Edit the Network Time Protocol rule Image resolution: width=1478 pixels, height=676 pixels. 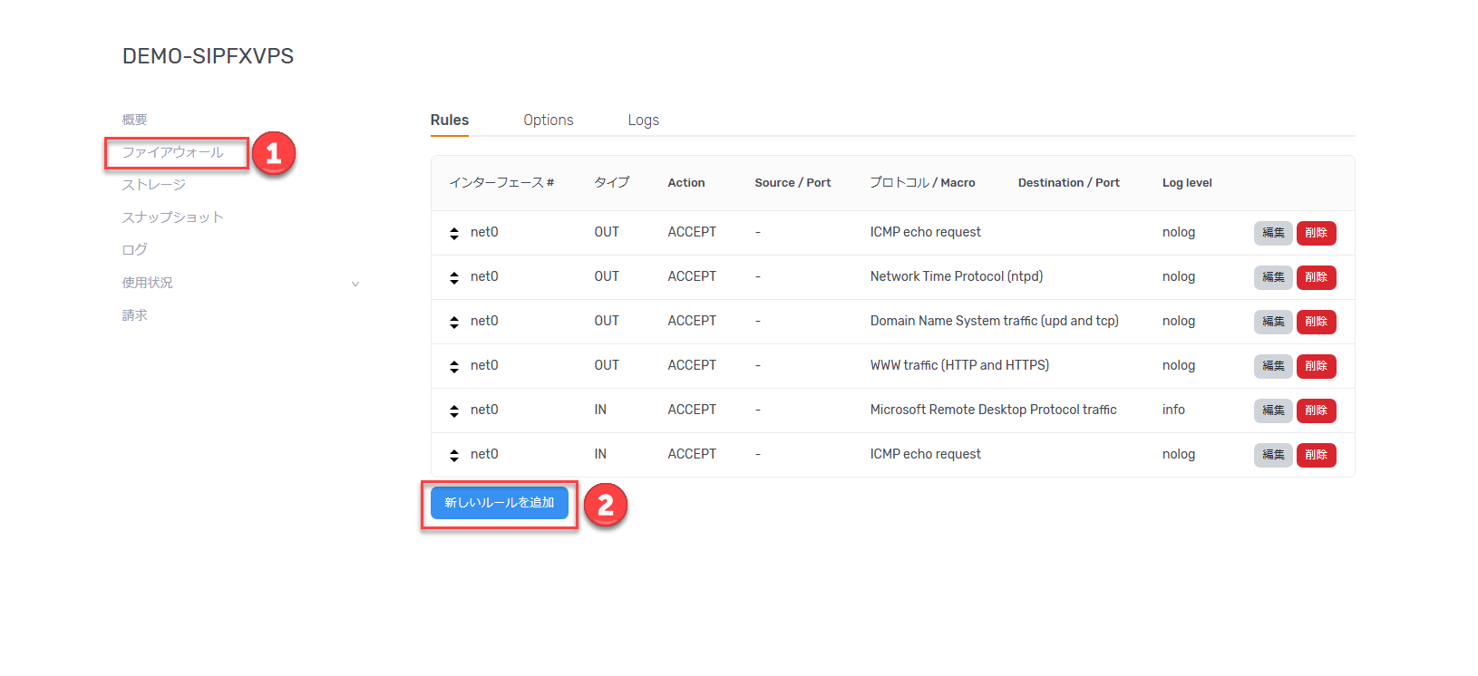pyautogui.click(x=1272, y=277)
